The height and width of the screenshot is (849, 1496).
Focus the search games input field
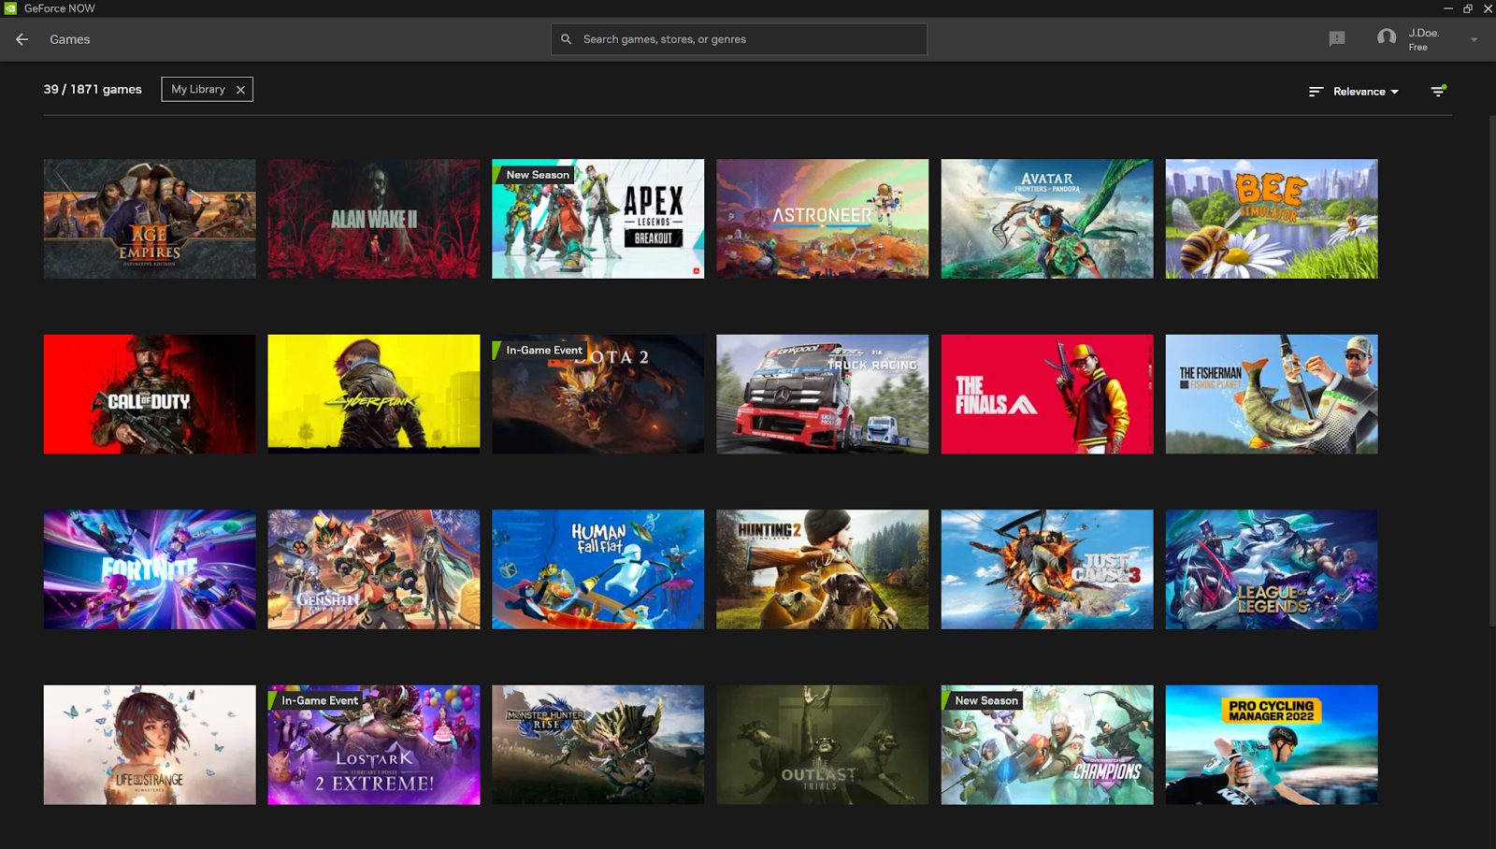click(739, 39)
